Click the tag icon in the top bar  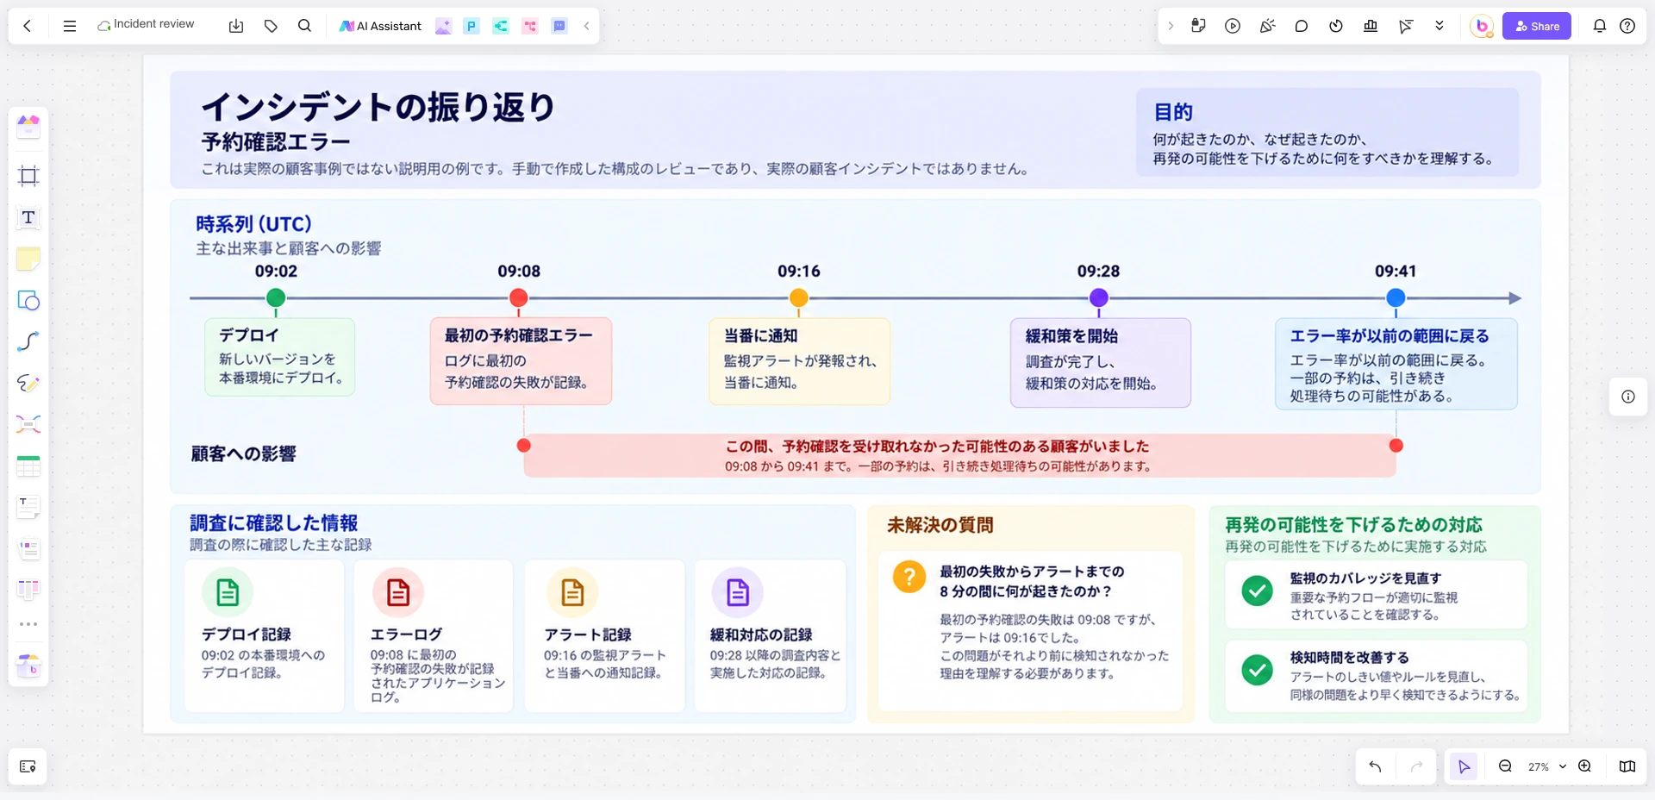[271, 26]
